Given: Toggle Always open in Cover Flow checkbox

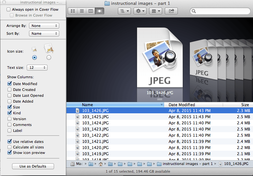Looking at the screenshot, I should tap(8, 9).
